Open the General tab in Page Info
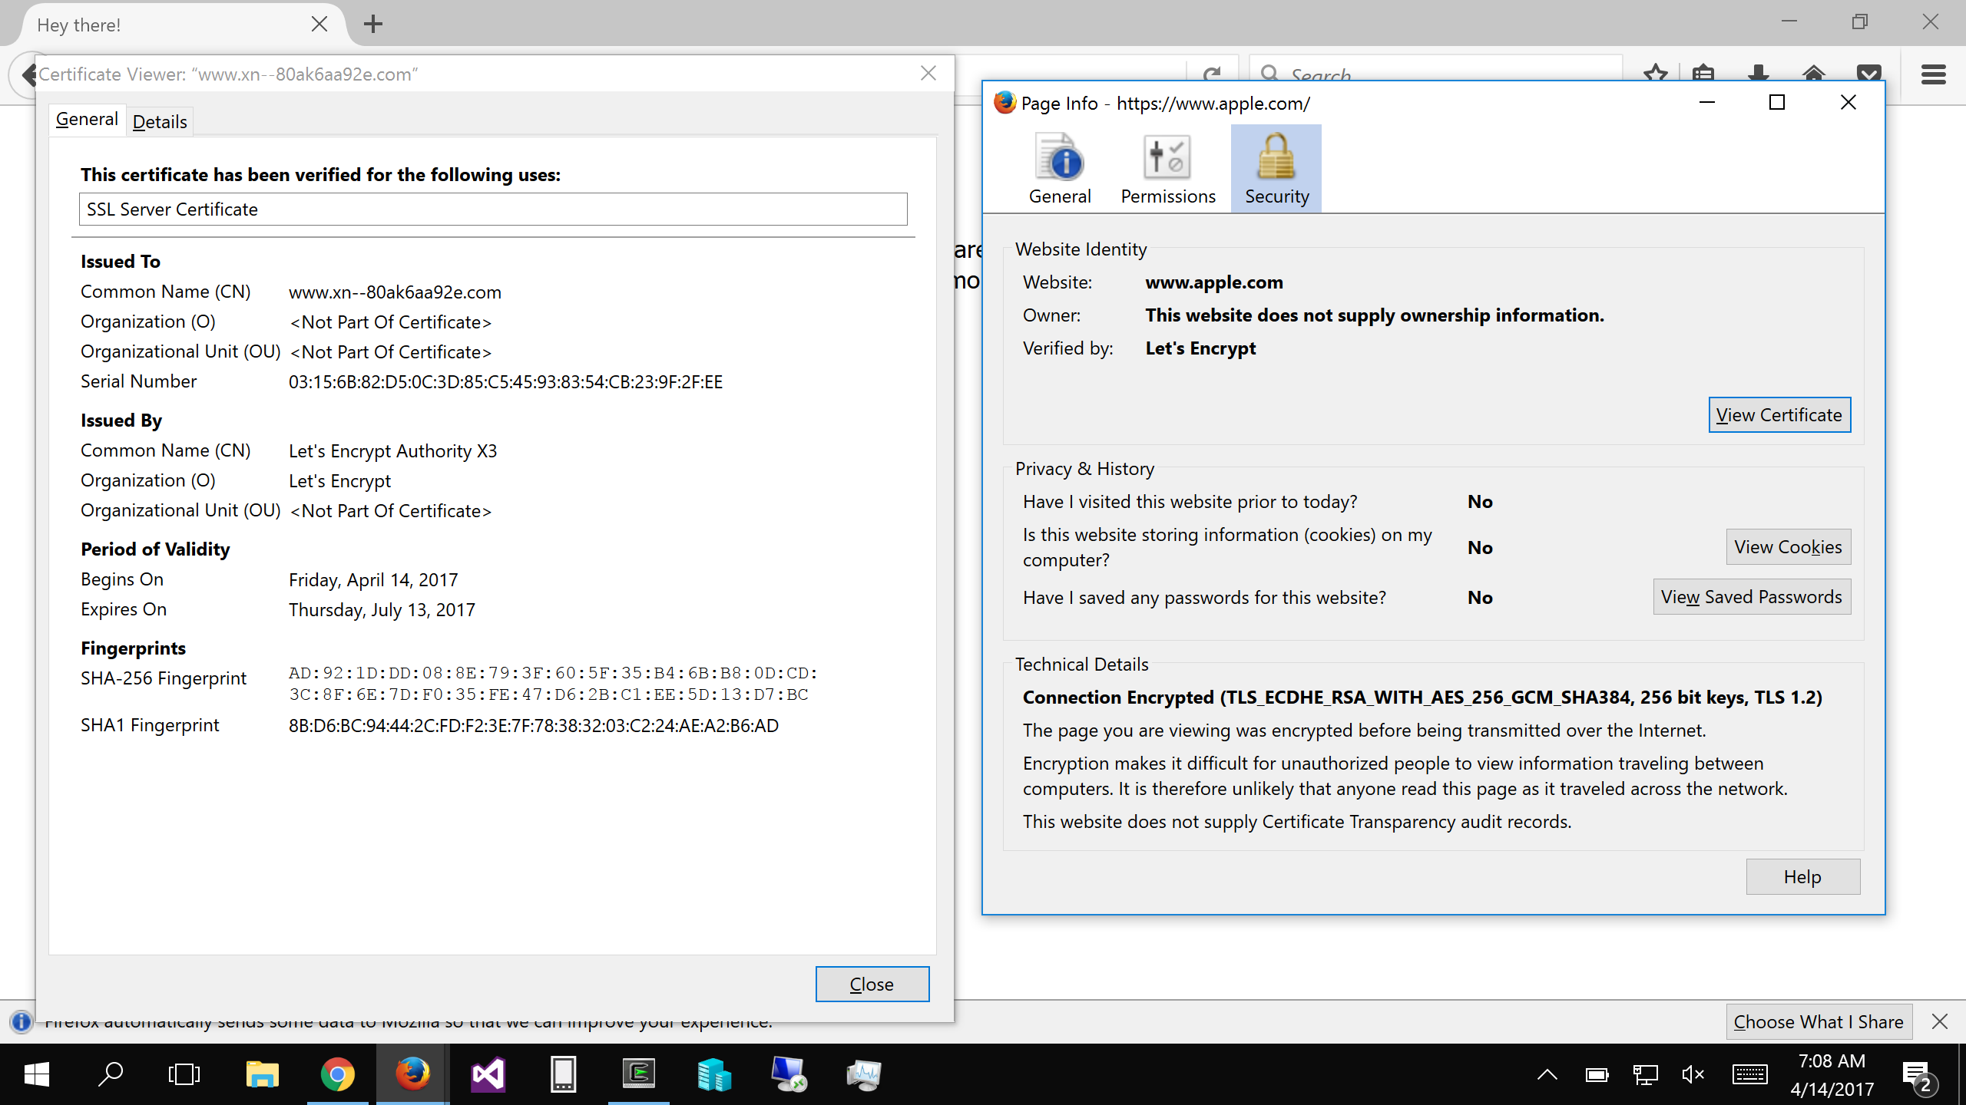 point(1060,167)
